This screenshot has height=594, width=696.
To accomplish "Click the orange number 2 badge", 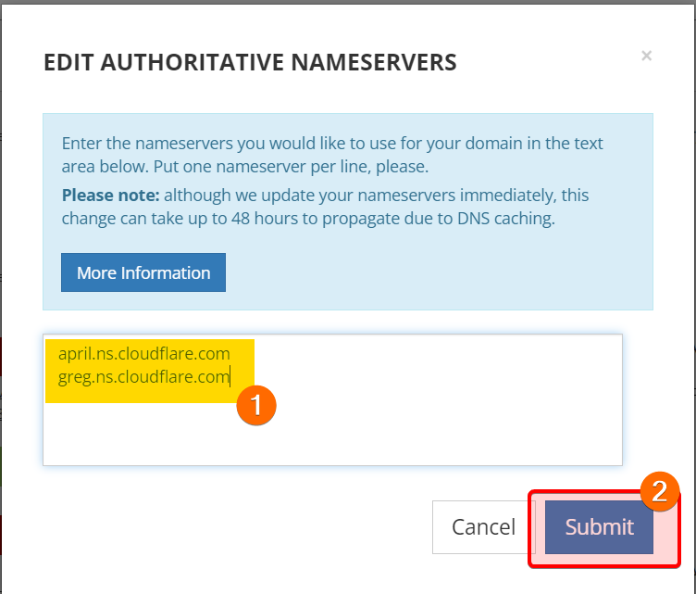I will (x=660, y=492).
